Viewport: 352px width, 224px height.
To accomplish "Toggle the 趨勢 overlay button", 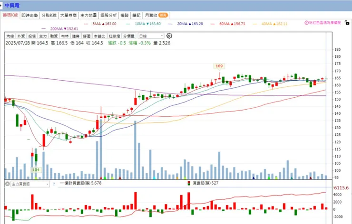I will pyautogui.click(x=76, y=36).
